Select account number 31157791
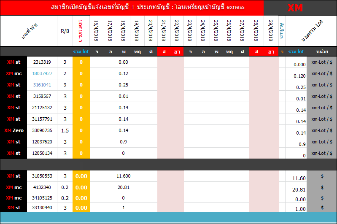 tap(42, 119)
